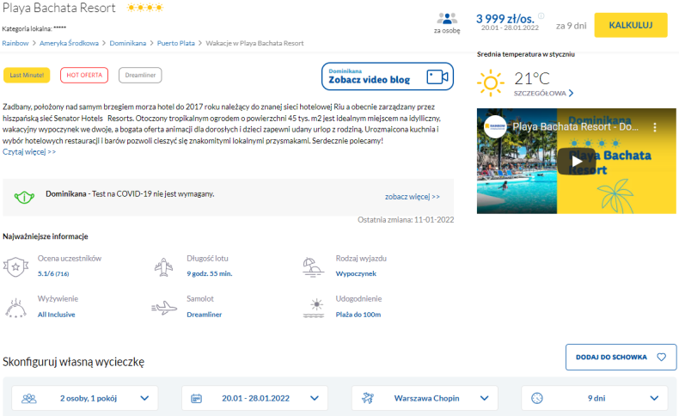Screen dimensions: 679x416
Task: Click the 'Dominikana' breadcrumb link
Action: pos(127,42)
